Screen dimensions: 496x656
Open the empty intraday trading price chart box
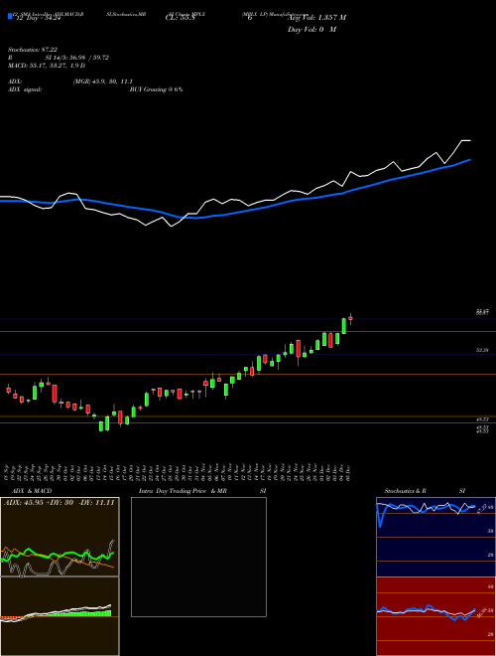(198, 557)
